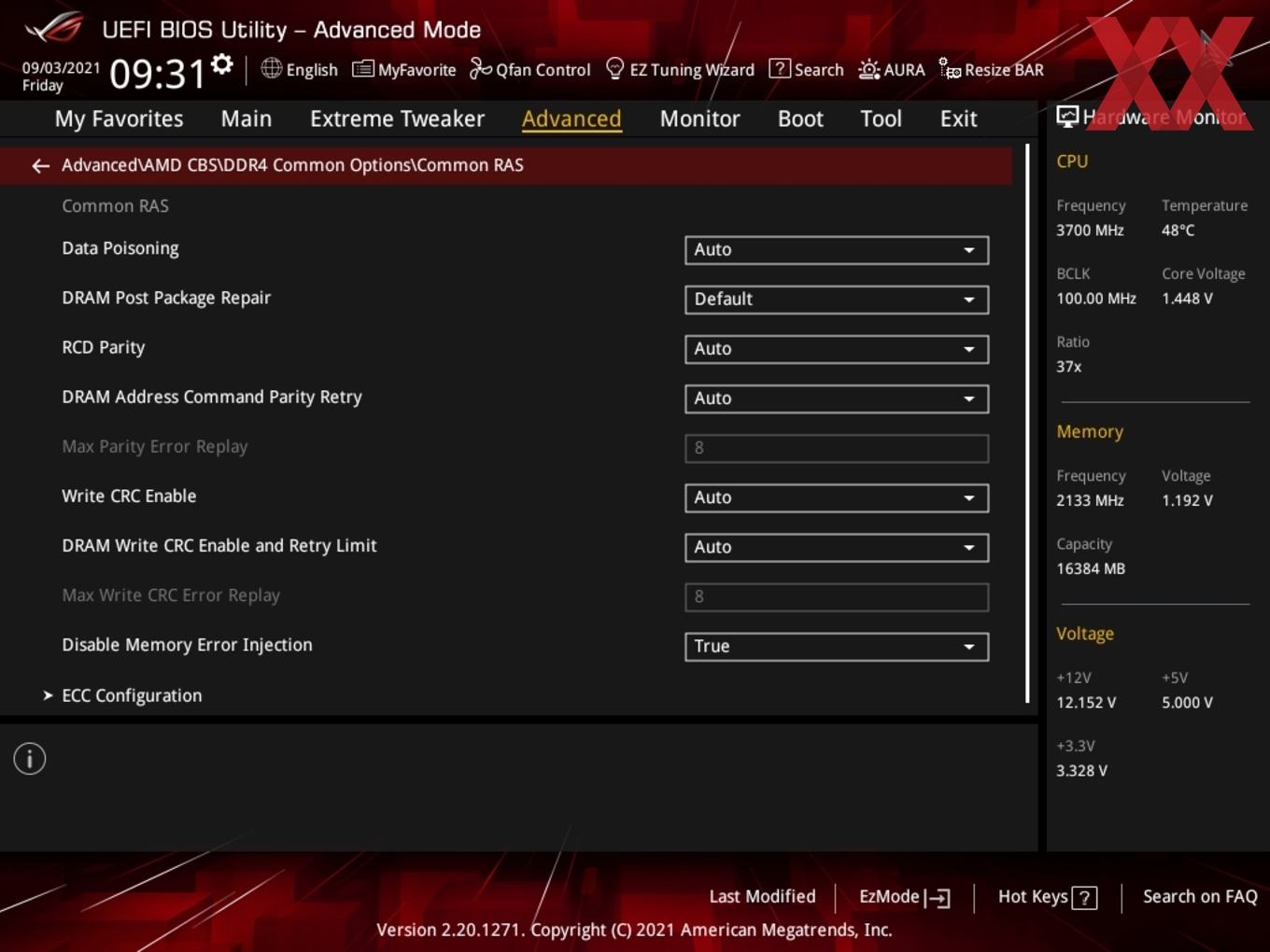This screenshot has height=952, width=1270.
Task: Select the 'Data Poisoning' label
Action: [120, 248]
